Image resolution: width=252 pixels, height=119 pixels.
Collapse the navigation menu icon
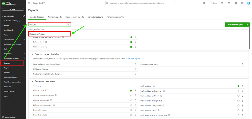pos(29,3)
